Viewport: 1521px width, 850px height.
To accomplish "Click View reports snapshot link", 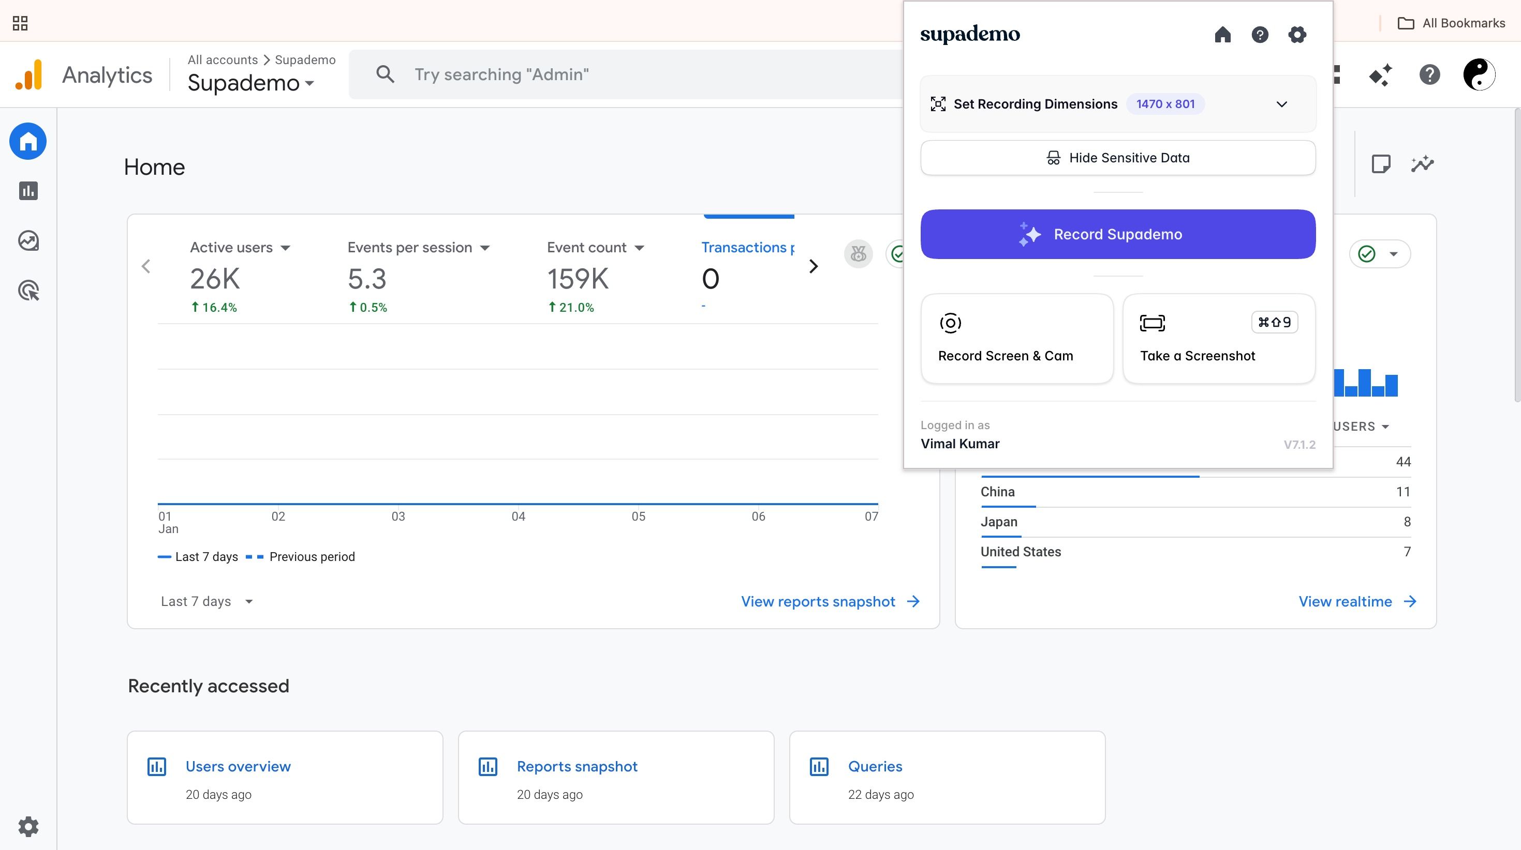I will click(830, 602).
